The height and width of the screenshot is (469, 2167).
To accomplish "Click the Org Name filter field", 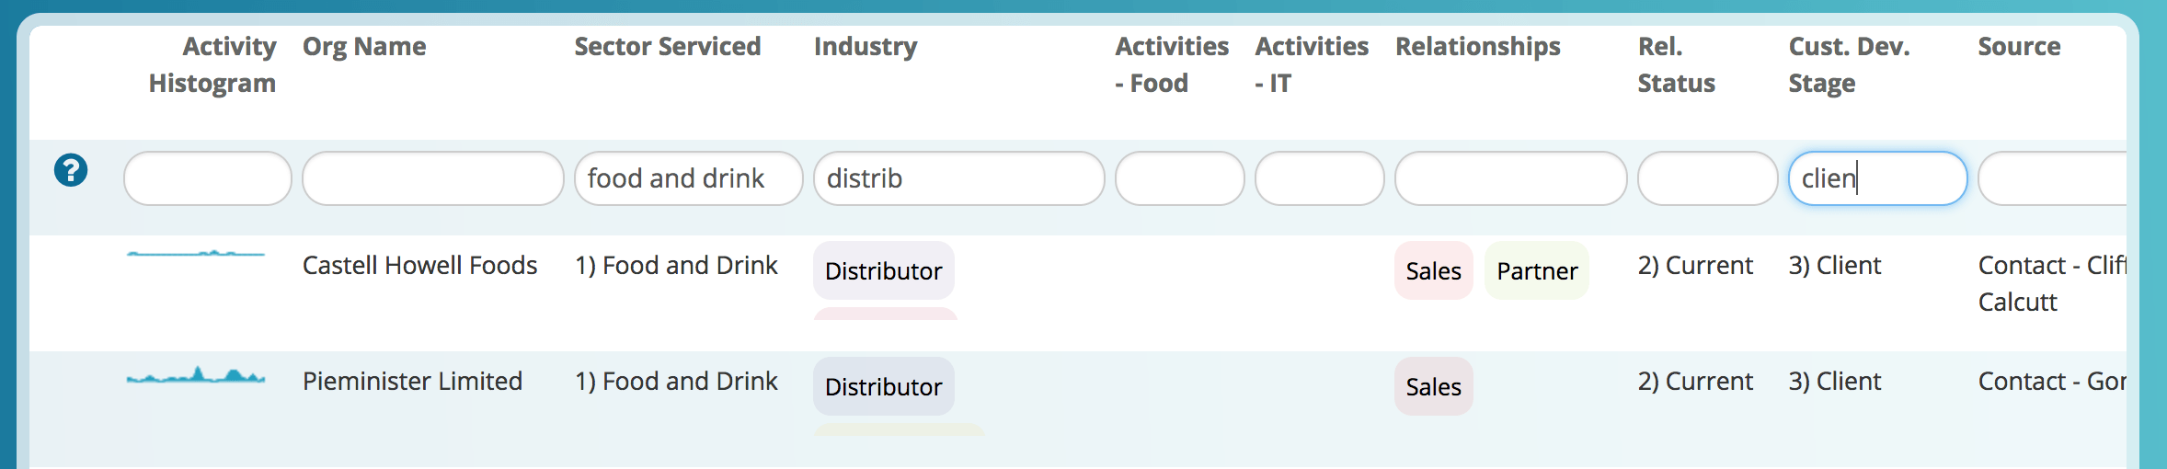I will (432, 178).
